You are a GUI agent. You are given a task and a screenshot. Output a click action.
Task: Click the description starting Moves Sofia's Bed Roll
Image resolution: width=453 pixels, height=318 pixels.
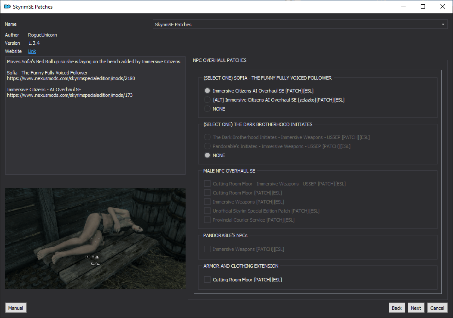pyautogui.click(x=93, y=62)
